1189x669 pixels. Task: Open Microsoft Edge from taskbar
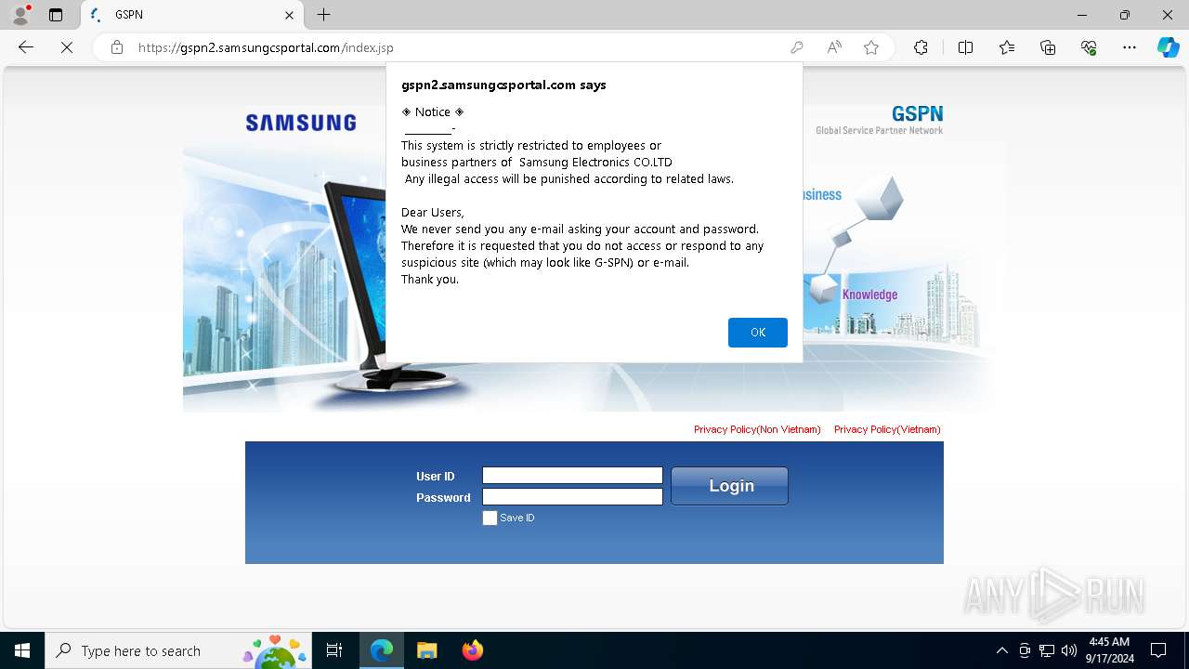(382, 650)
